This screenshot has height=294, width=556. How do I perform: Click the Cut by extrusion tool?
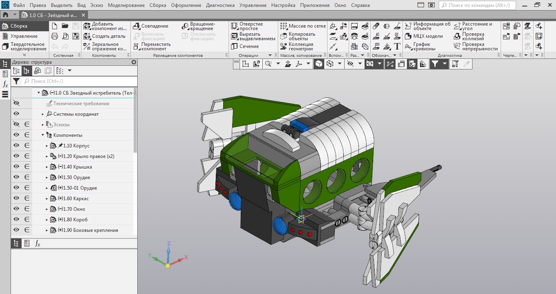click(x=234, y=36)
